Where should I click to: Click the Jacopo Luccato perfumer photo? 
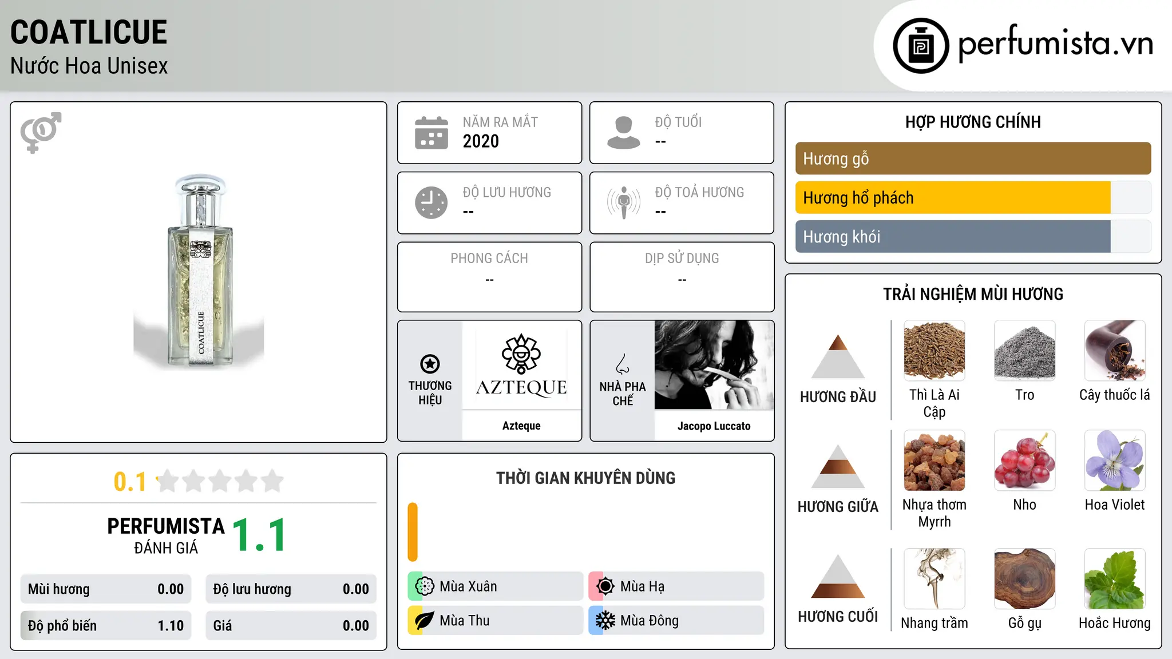pos(714,365)
